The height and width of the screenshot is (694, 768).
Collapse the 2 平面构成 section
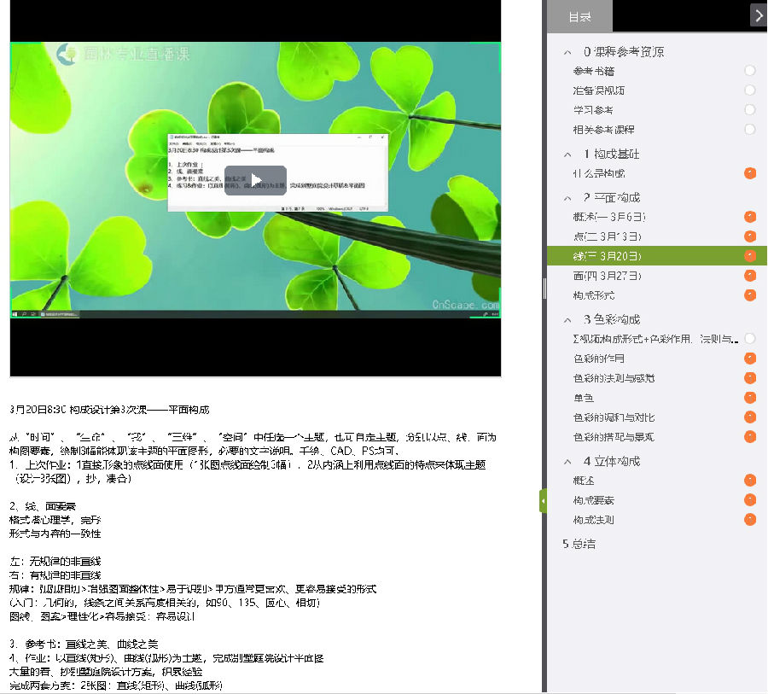click(568, 197)
